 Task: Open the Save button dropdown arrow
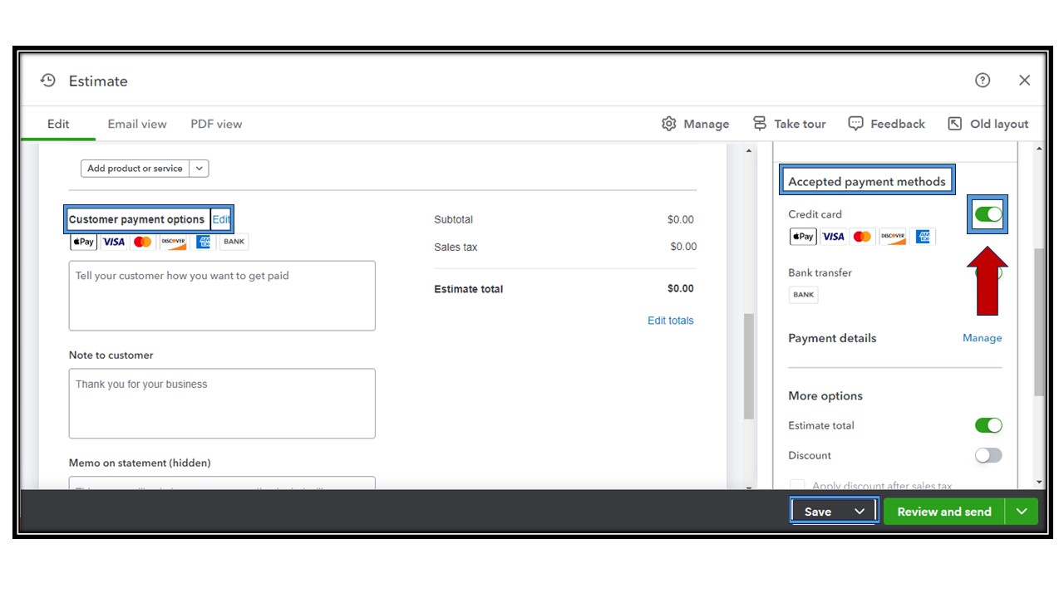[860, 512]
